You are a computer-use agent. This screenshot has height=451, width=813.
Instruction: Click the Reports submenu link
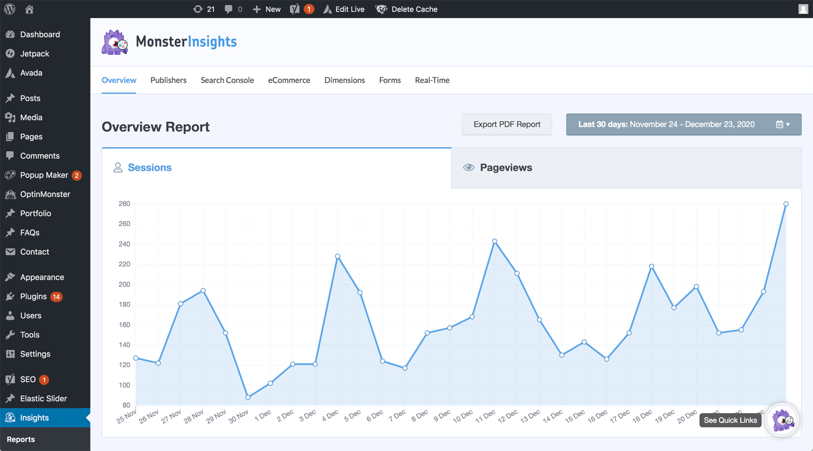point(21,440)
